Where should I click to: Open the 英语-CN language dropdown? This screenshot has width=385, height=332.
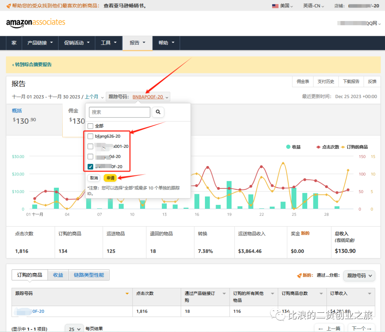(313, 6)
